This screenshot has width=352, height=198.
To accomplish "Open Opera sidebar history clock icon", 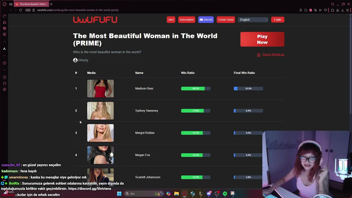I will click(x=4, y=77).
